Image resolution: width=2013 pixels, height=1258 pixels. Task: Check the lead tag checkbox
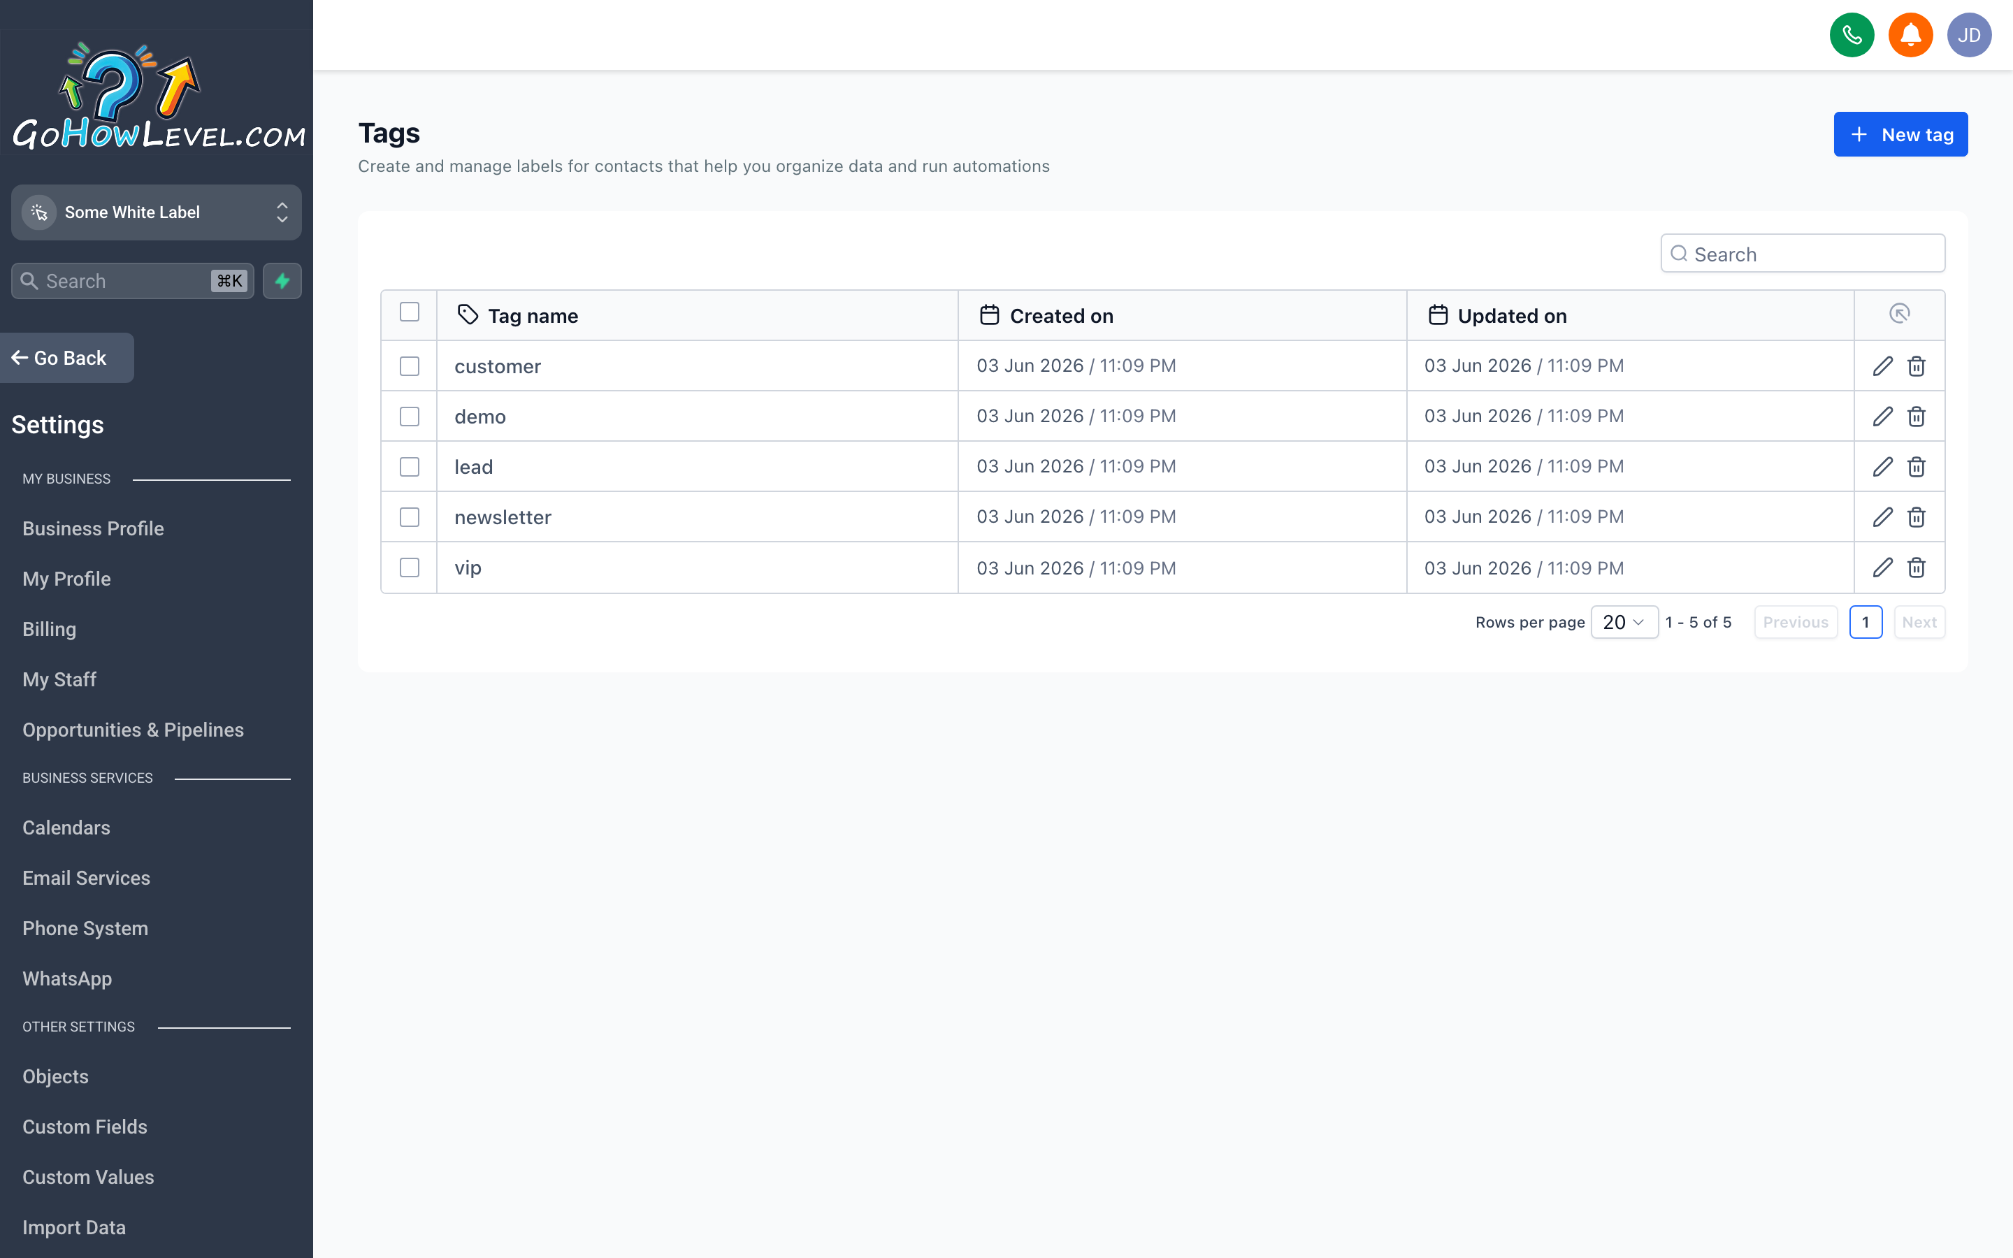pos(410,467)
